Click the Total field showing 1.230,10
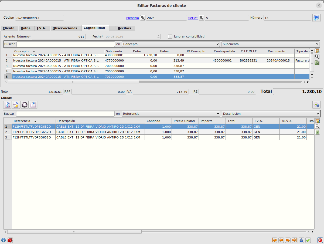 [298, 92]
